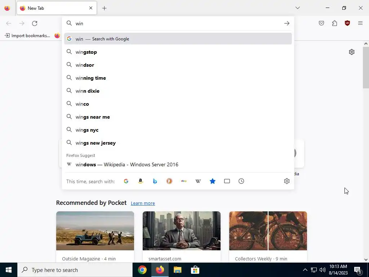Click the Windows taskbar search box
The width and height of the screenshot is (369, 277).
(75, 270)
